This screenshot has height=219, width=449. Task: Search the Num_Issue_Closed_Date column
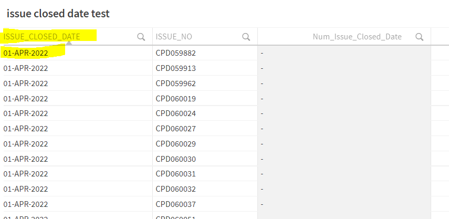(x=419, y=37)
